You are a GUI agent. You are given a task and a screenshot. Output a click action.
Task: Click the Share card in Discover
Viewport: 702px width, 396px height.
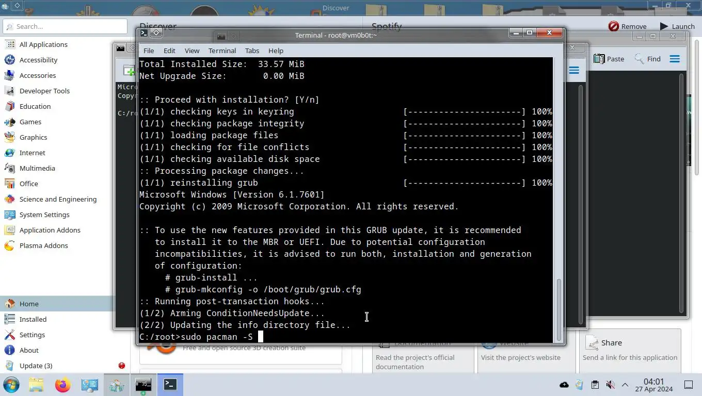[630, 351]
